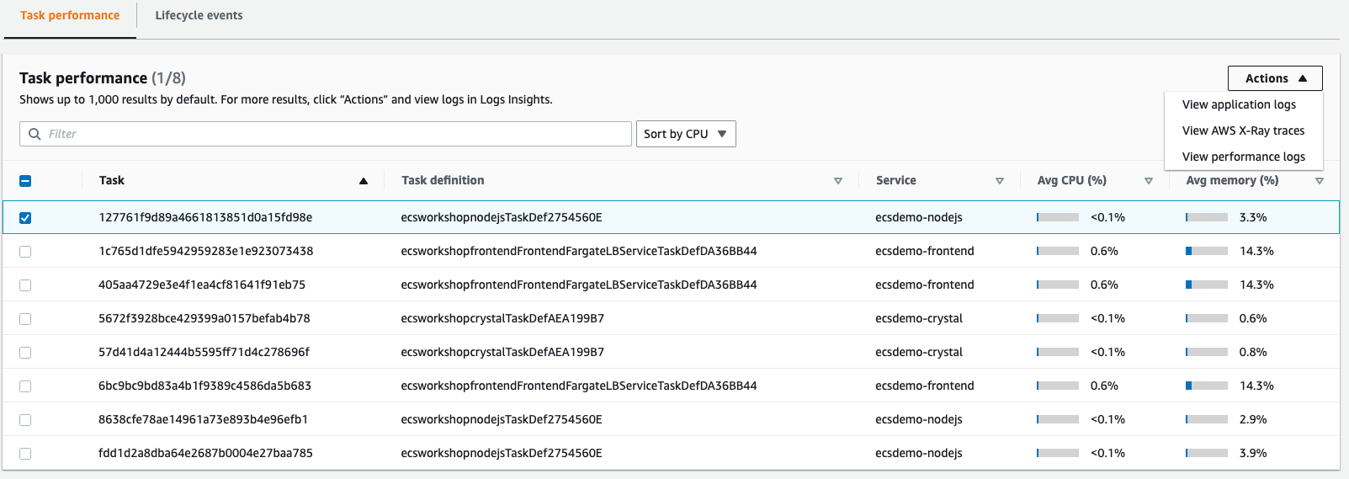Image resolution: width=1349 pixels, height=479 pixels.
Task: Click 0.6% CPU value for 405aa4729e3e
Action: (x=1104, y=285)
